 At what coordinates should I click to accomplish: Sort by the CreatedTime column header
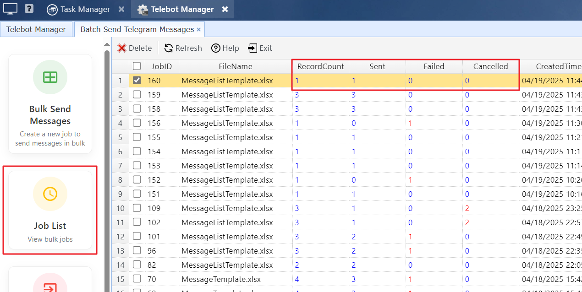(x=551, y=66)
